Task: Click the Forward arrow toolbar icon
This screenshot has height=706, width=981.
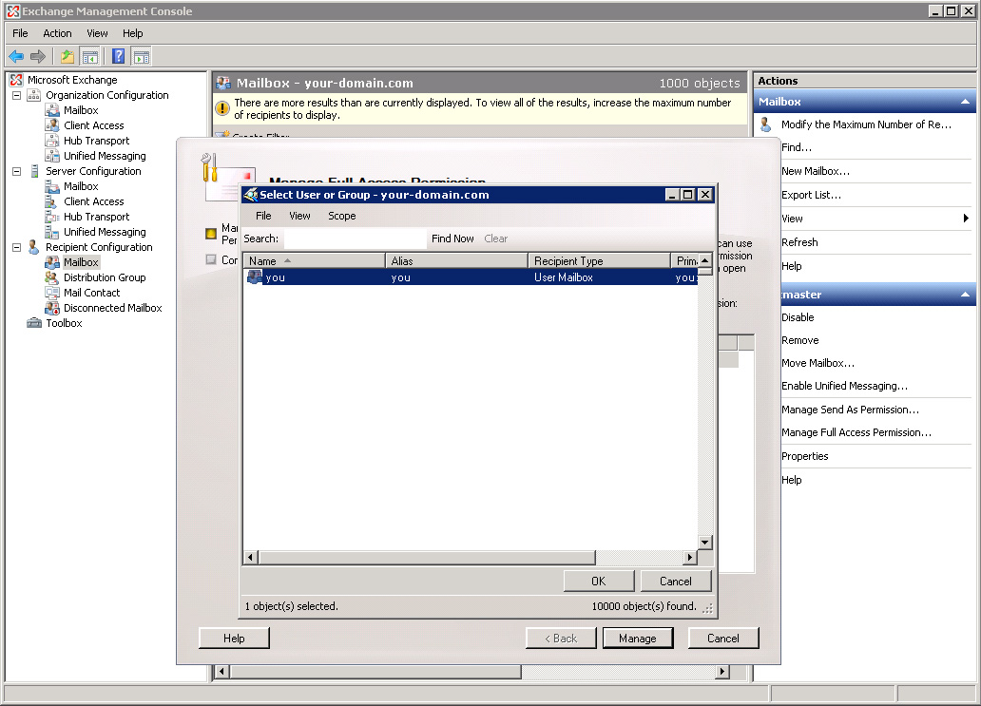Action: pyautogui.click(x=38, y=57)
